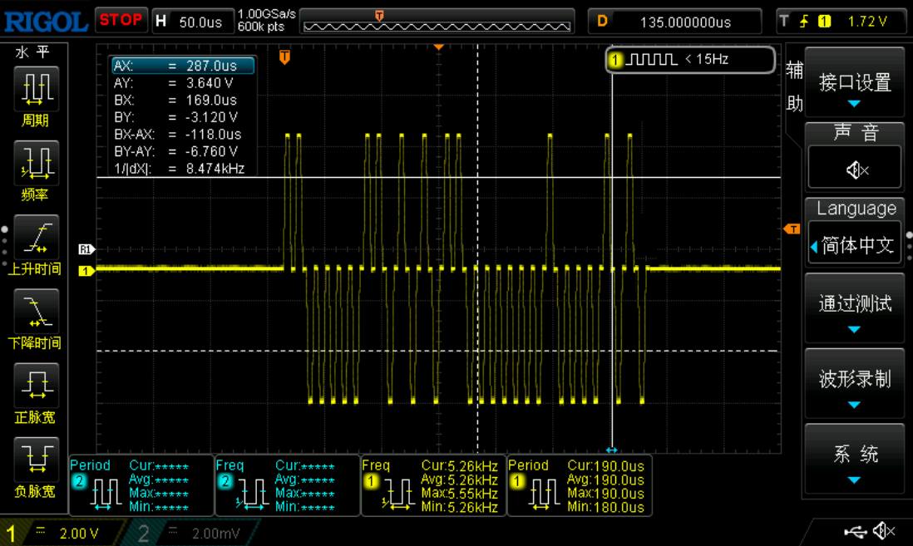The width and height of the screenshot is (913, 546).
Task: Toggle channel 1 at 2.00 V
Action: (x=62, y=533)
